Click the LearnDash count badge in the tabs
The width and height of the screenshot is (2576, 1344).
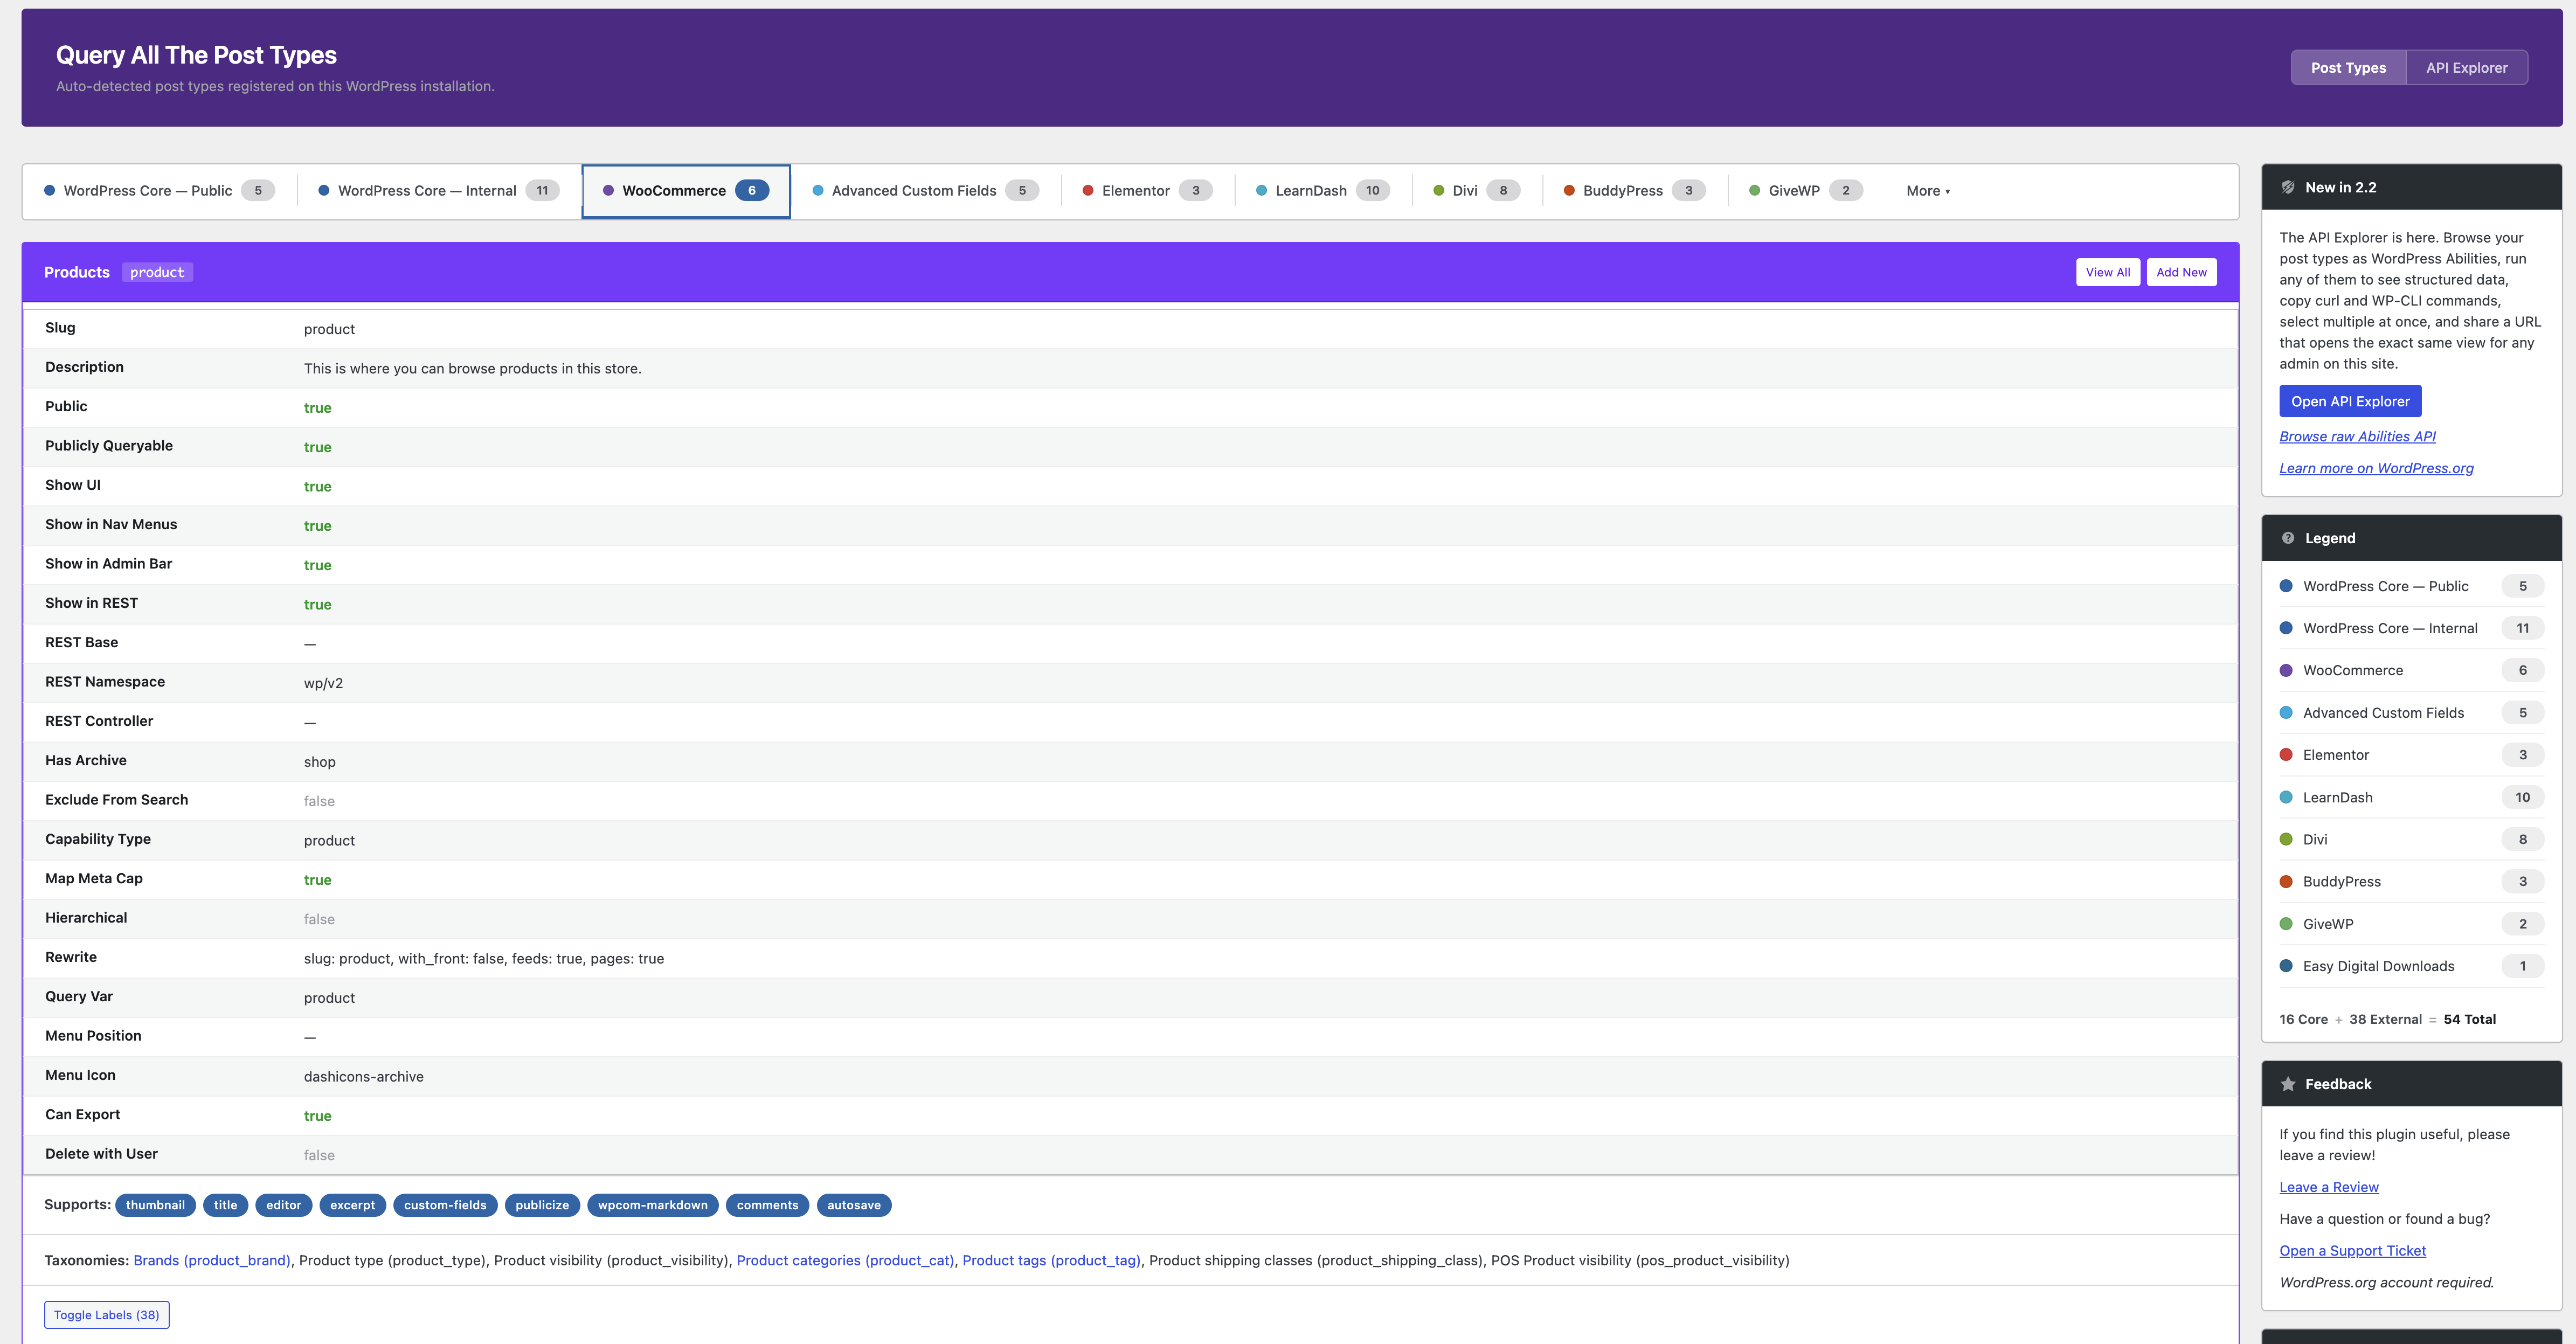[x=1372, y=191]
